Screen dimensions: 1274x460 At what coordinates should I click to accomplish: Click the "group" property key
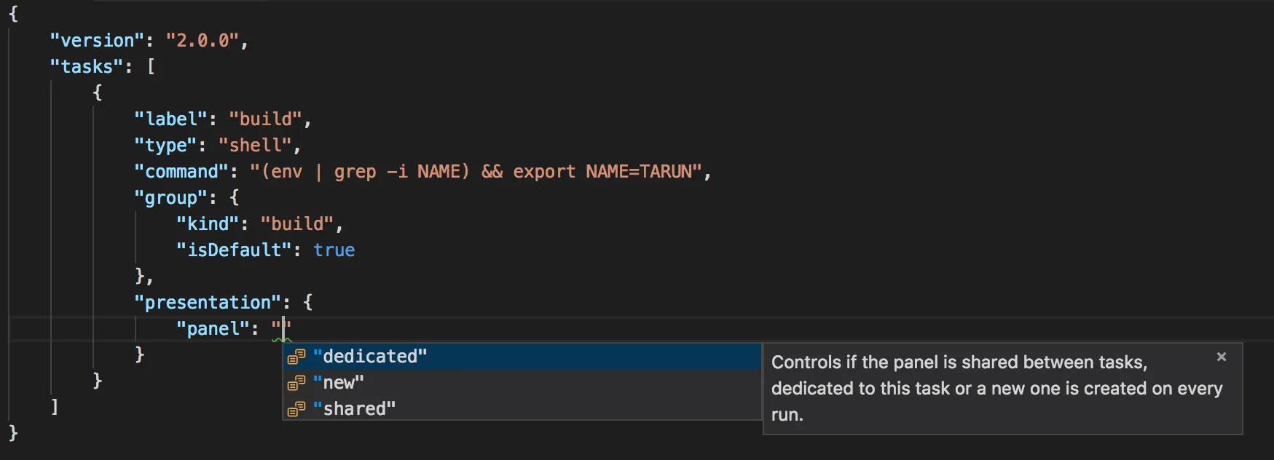tap(171, 198)
